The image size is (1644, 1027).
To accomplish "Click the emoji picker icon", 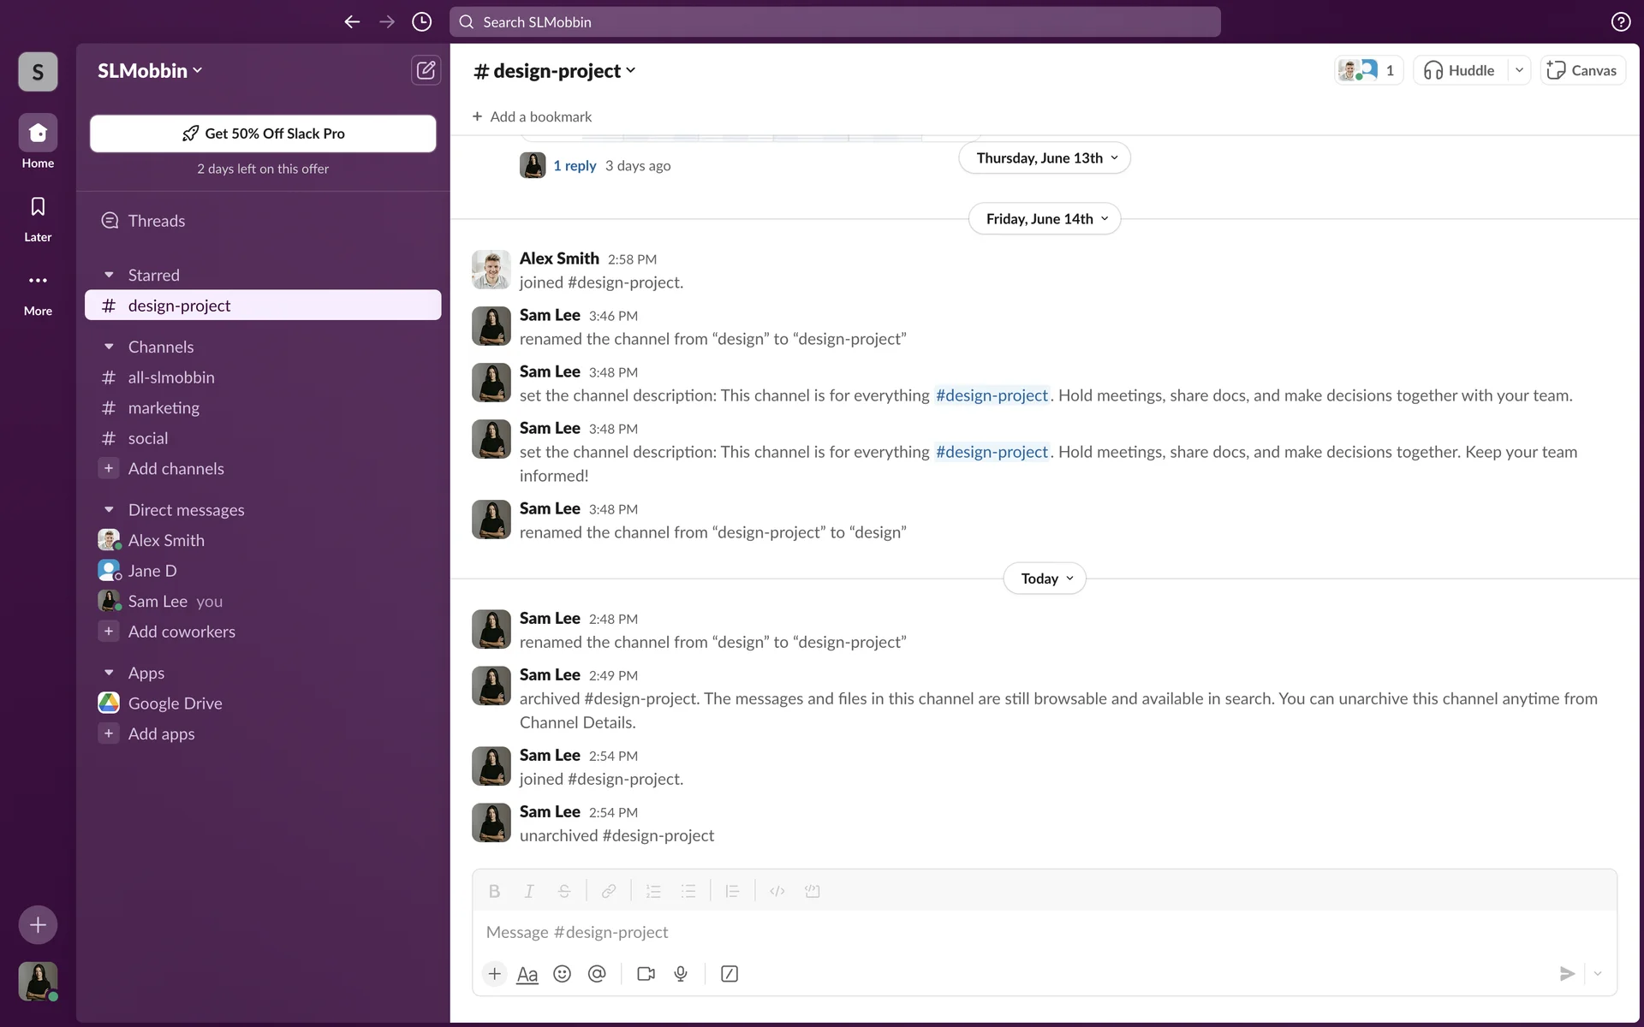I will click(562, 974).
